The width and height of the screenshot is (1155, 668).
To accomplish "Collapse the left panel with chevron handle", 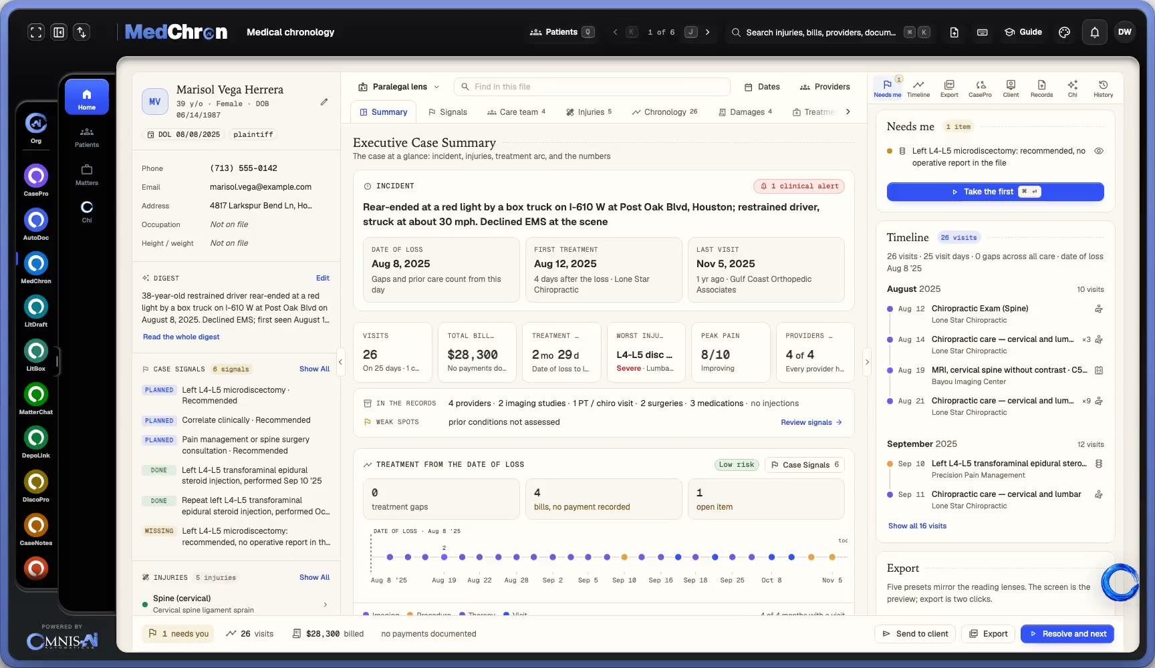I will coord(340,362).
